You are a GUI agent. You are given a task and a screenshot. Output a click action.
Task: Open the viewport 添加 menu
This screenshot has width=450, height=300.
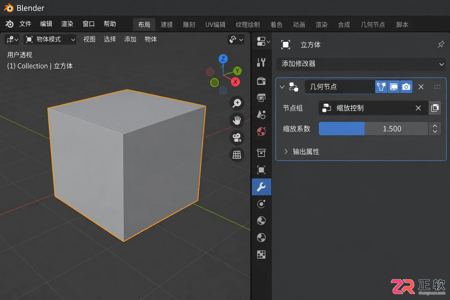130,39
